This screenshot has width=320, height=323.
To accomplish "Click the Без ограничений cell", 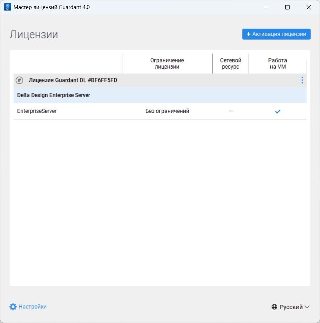I will (x=167, y=111).
